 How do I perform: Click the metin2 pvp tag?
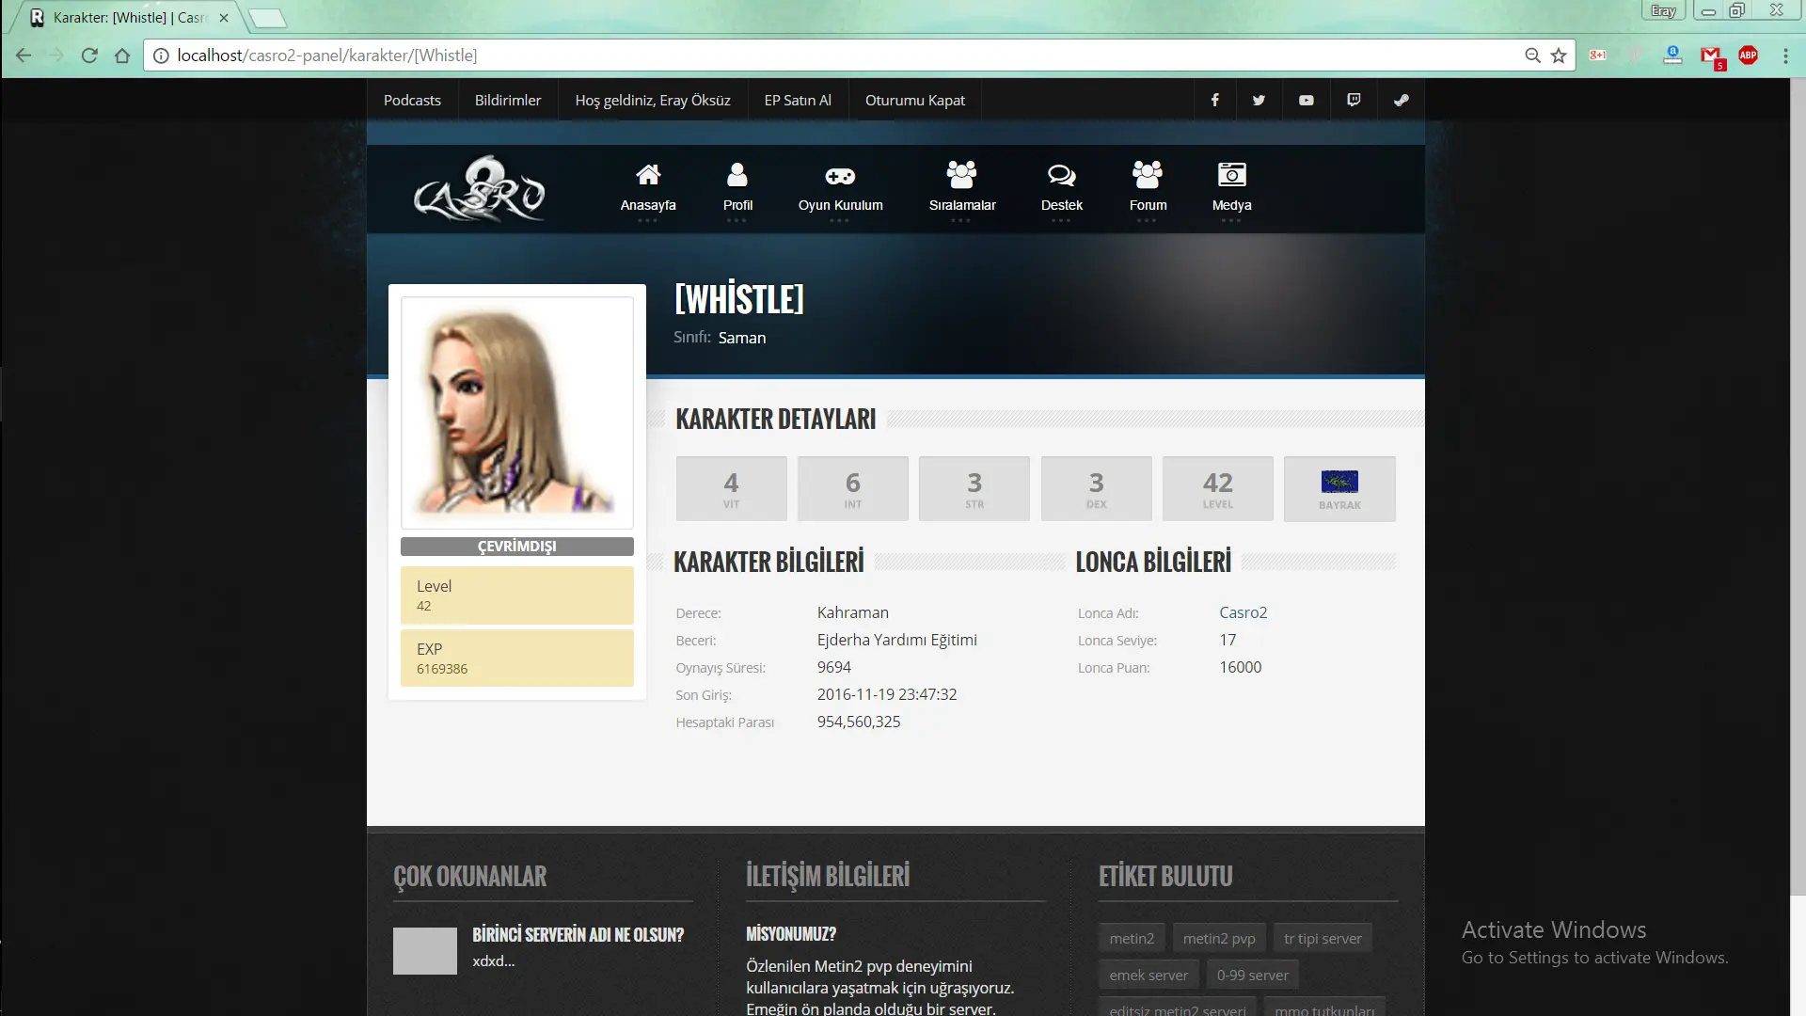coord(1219,938)
